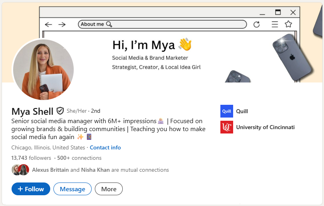The height and width of the screenshot is (206, 324).
Task: Open the More options menu
Action: coord(109,189)
